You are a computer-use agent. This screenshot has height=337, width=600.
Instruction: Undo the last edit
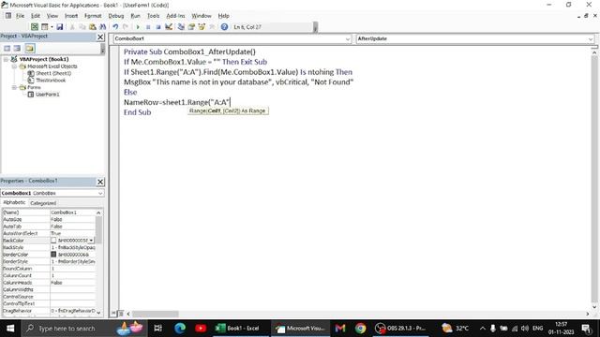[115, 27]
